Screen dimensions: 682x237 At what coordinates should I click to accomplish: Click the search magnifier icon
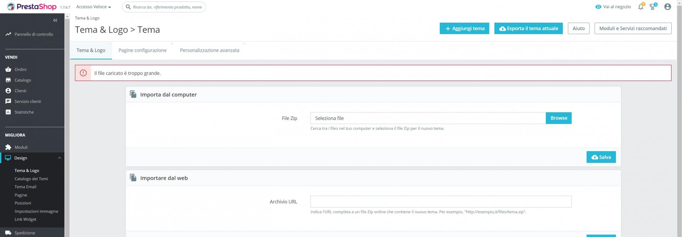(x=128, y=7)
